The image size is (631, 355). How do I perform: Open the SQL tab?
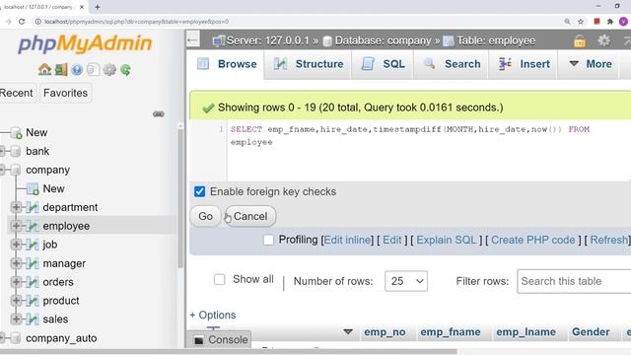pyautogui.click(x=383, y=64)
